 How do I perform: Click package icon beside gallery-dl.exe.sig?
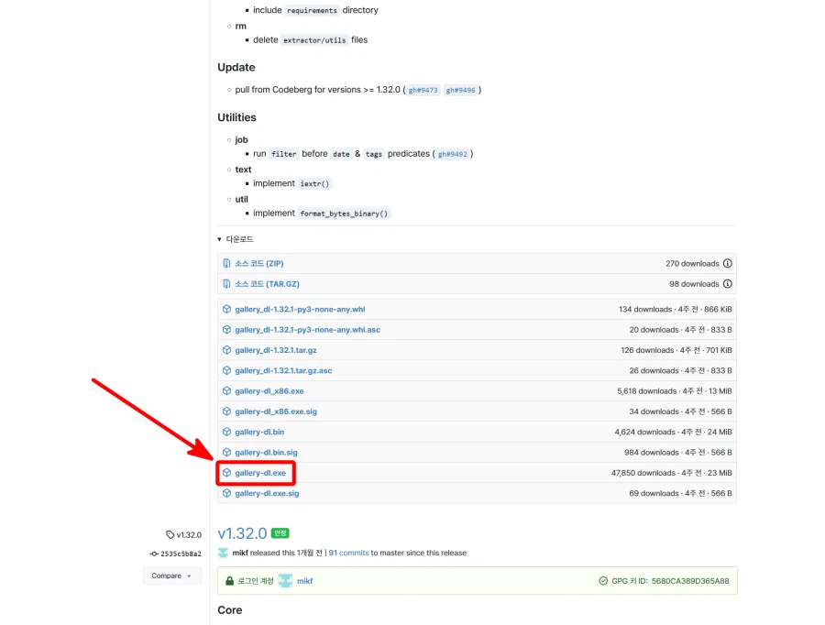(x=226, y=493)
